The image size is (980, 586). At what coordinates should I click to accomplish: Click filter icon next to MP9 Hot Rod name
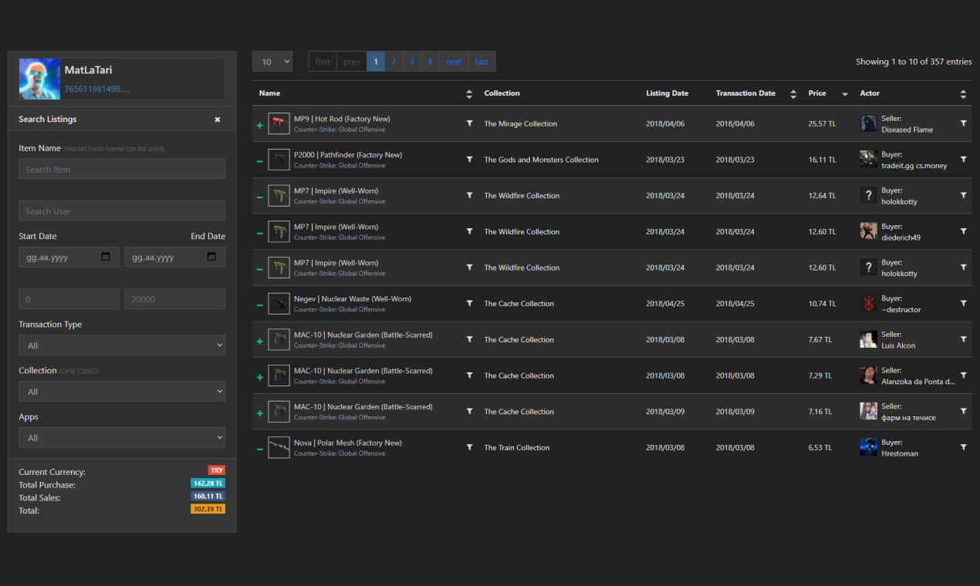pos(469,123)
